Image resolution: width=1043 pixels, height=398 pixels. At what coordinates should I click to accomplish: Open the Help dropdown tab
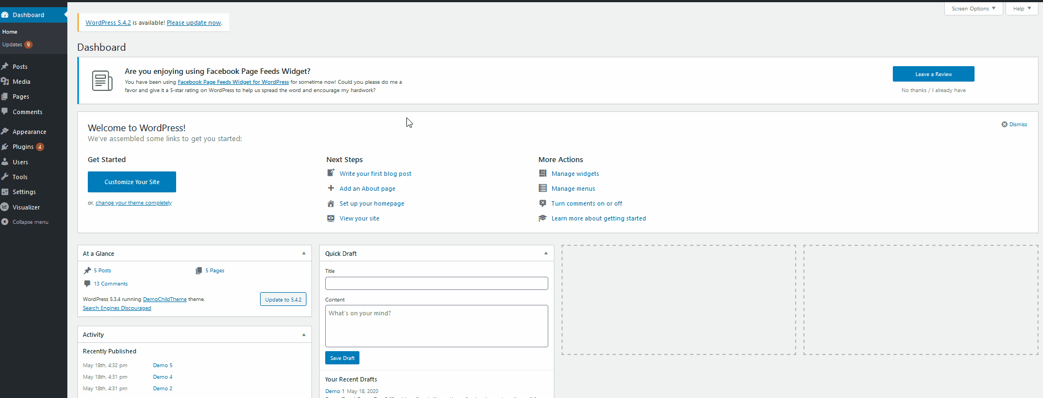tap(1022, 8)
